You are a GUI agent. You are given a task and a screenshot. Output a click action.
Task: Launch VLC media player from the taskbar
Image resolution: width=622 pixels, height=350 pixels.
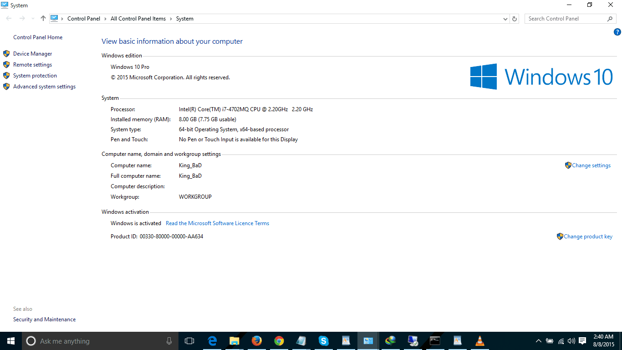pos(480,341)
